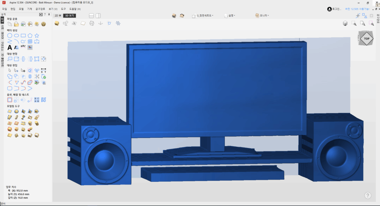Viewport: 380px width, 206px height.
Task: Toggle snap to geometry icon
Action: tap(358, 16)
